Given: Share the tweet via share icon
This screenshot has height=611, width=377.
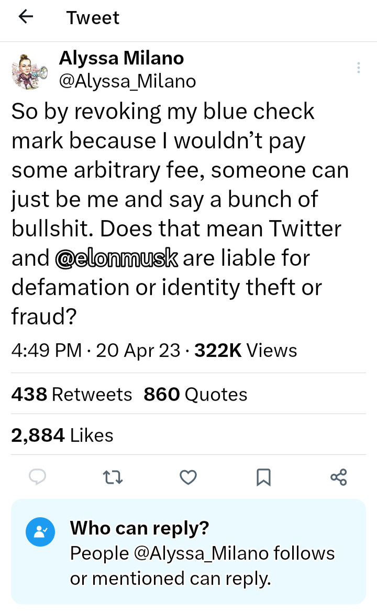Looking at the screenshot, I should [x=339, y=477].
